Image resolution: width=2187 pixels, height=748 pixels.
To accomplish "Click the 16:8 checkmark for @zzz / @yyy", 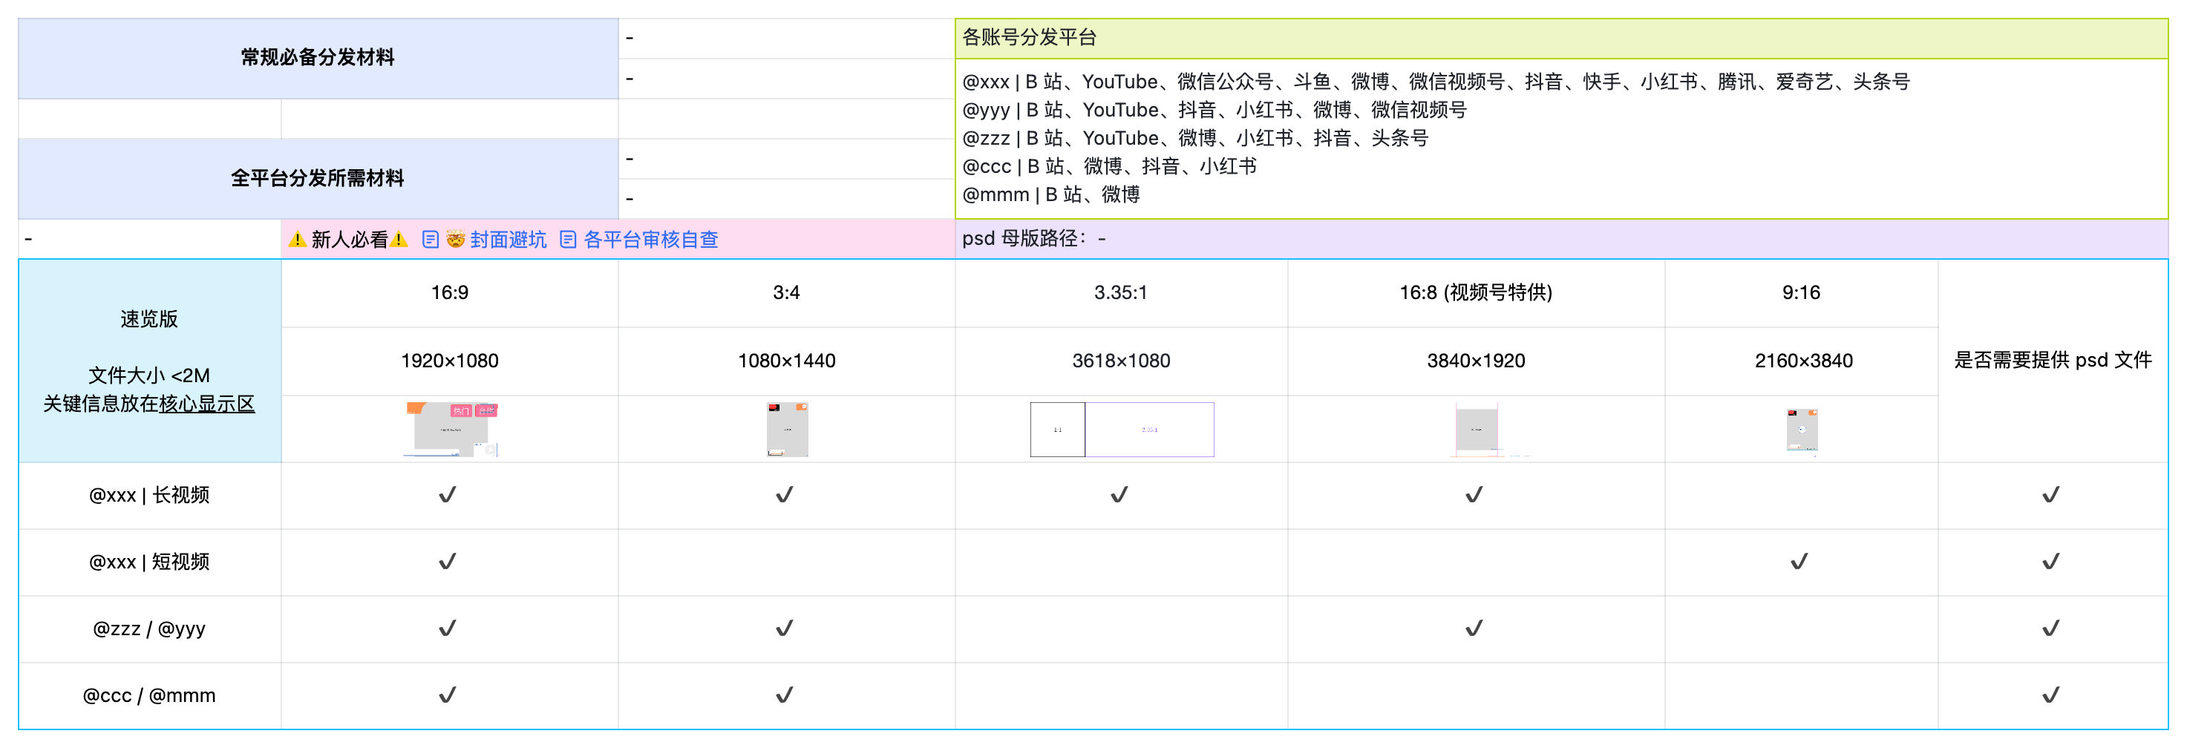I will click(x=1474, y=629).
